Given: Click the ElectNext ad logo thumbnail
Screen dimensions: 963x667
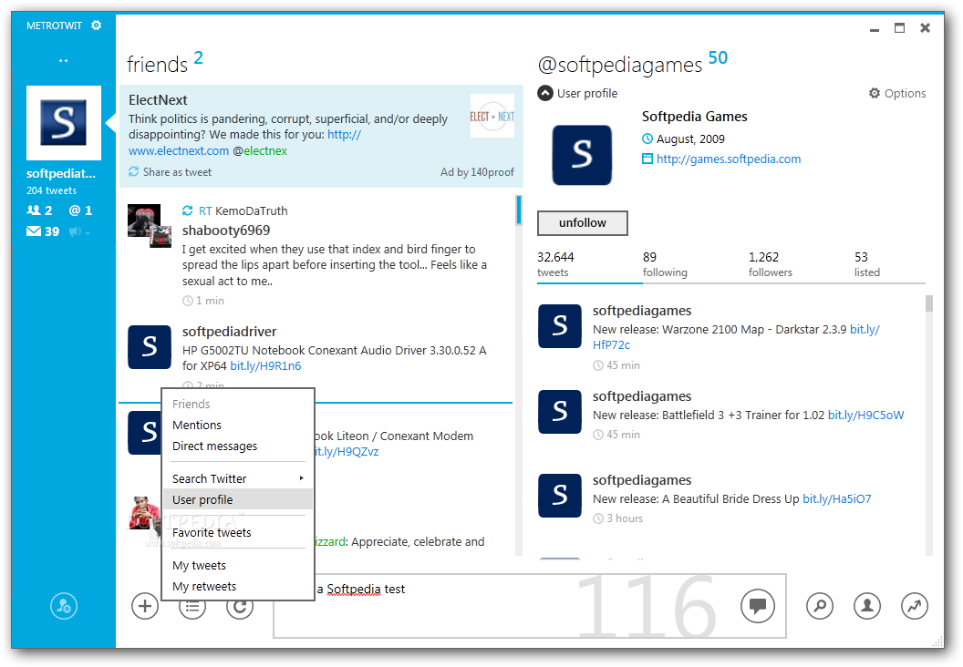Looking at the screenshot, I should point(492,116).
